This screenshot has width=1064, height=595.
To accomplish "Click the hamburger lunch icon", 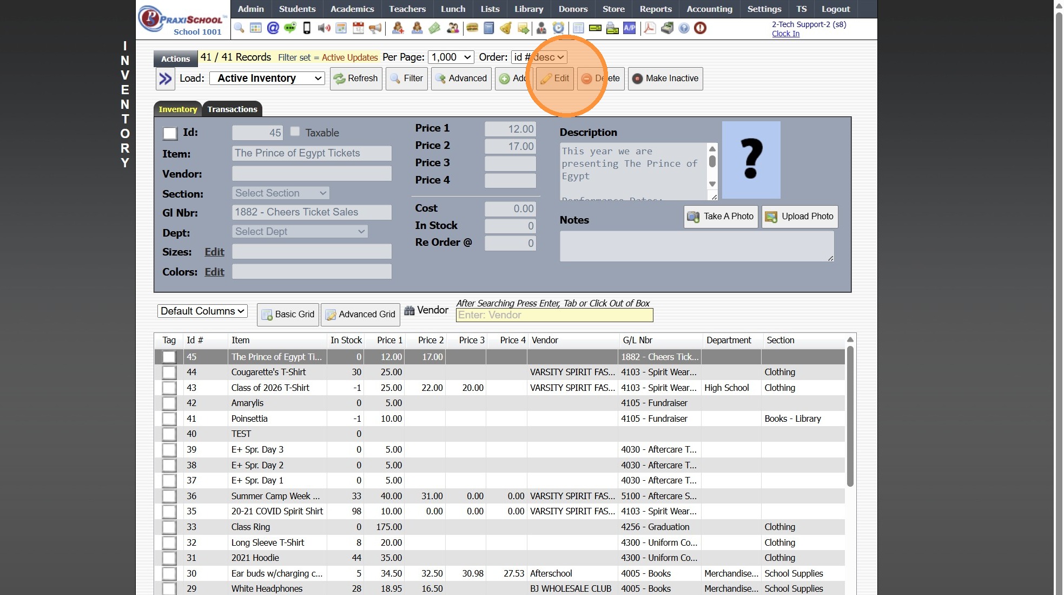I will [472, 28].
